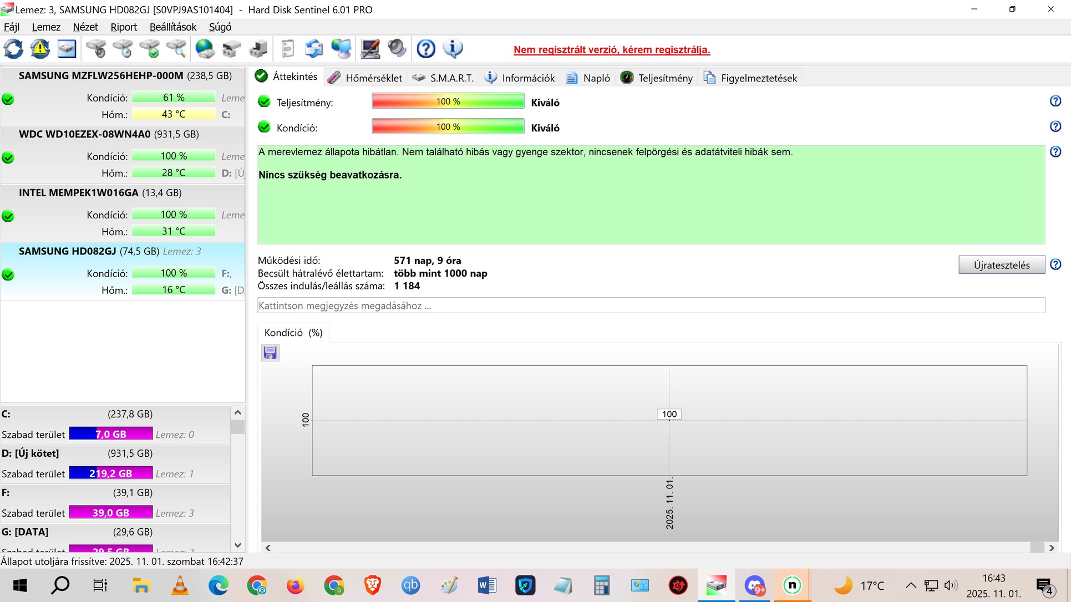Open the Riport menu

coord(123,27)
